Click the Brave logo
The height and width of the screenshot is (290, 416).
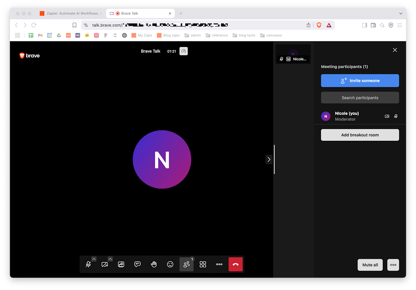coord(29,56)
